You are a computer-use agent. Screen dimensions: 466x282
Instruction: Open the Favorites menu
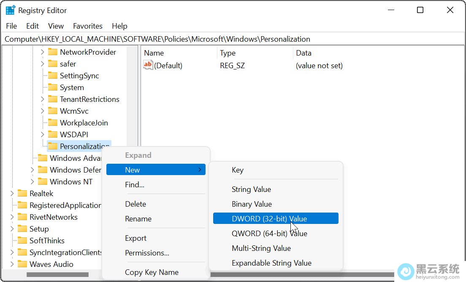pos(87,26)
